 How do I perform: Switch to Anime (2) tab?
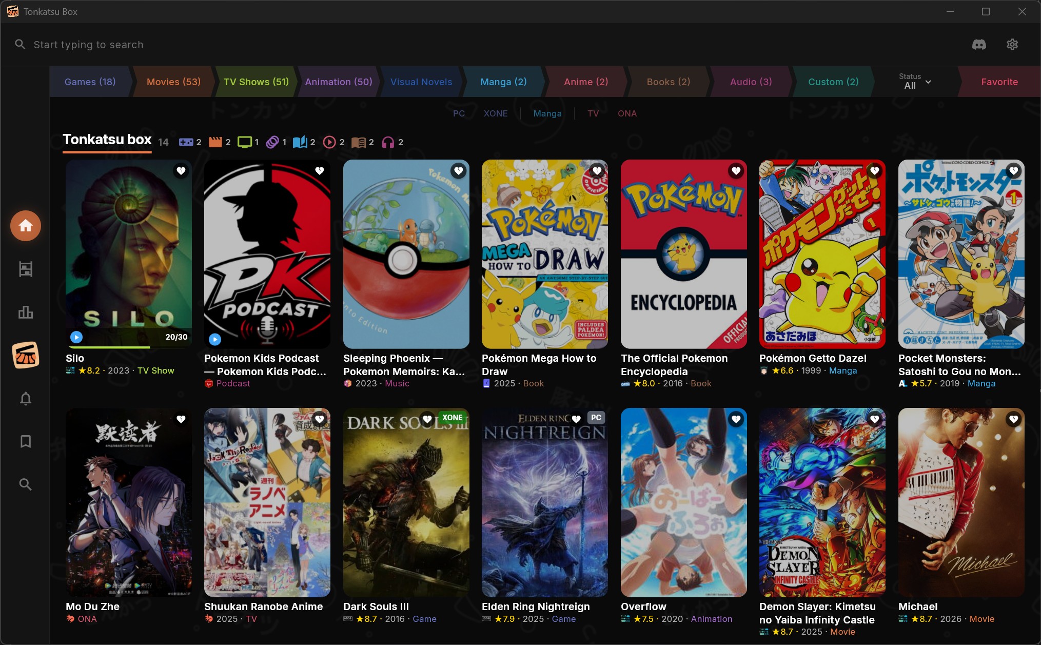tap(586, 82)
